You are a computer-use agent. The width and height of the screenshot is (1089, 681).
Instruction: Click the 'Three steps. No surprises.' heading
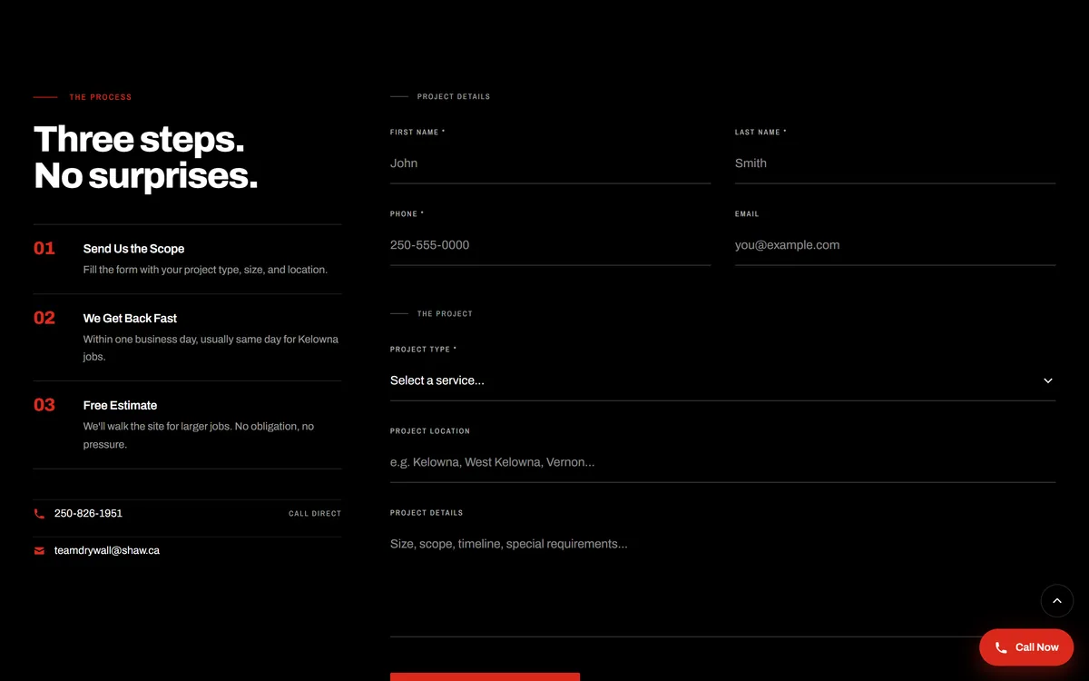(x=145, y=157)
